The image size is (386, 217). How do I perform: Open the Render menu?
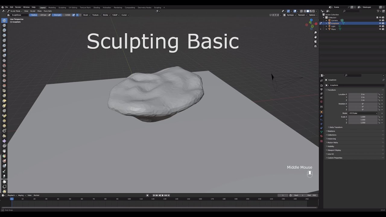(18, 7)
